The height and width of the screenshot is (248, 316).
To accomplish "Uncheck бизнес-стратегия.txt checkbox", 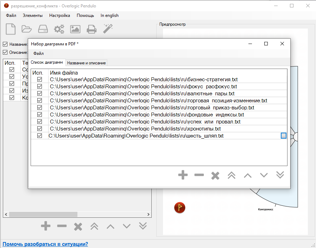I will [39, 80].
